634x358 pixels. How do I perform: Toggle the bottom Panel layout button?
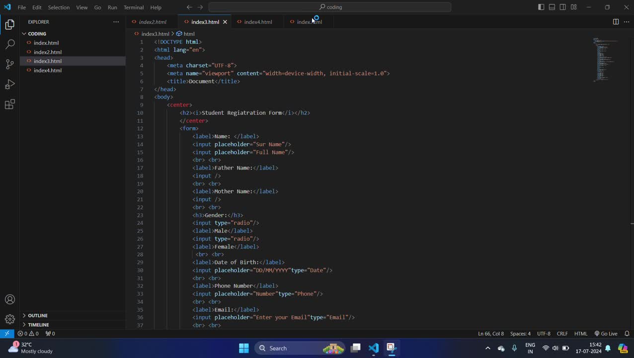(552, 7)
